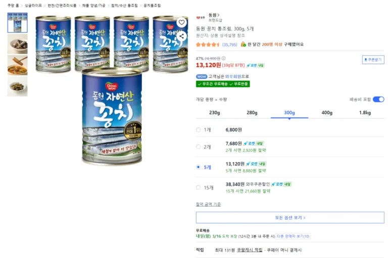
Task: Show the third thumbnail with stew dish
Action: click(17, 65)
